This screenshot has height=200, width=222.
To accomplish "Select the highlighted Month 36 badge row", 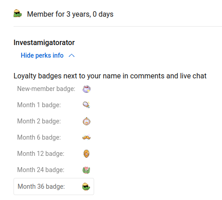I will (54, 186).
